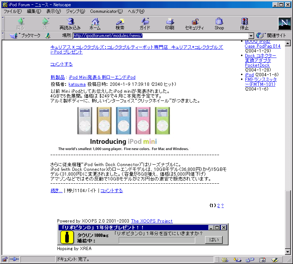
Task: Open the Mailbox from the component bar
Action: click(237, 260)
